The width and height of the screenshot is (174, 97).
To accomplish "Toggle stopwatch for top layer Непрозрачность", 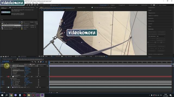I will pos(12,75).
